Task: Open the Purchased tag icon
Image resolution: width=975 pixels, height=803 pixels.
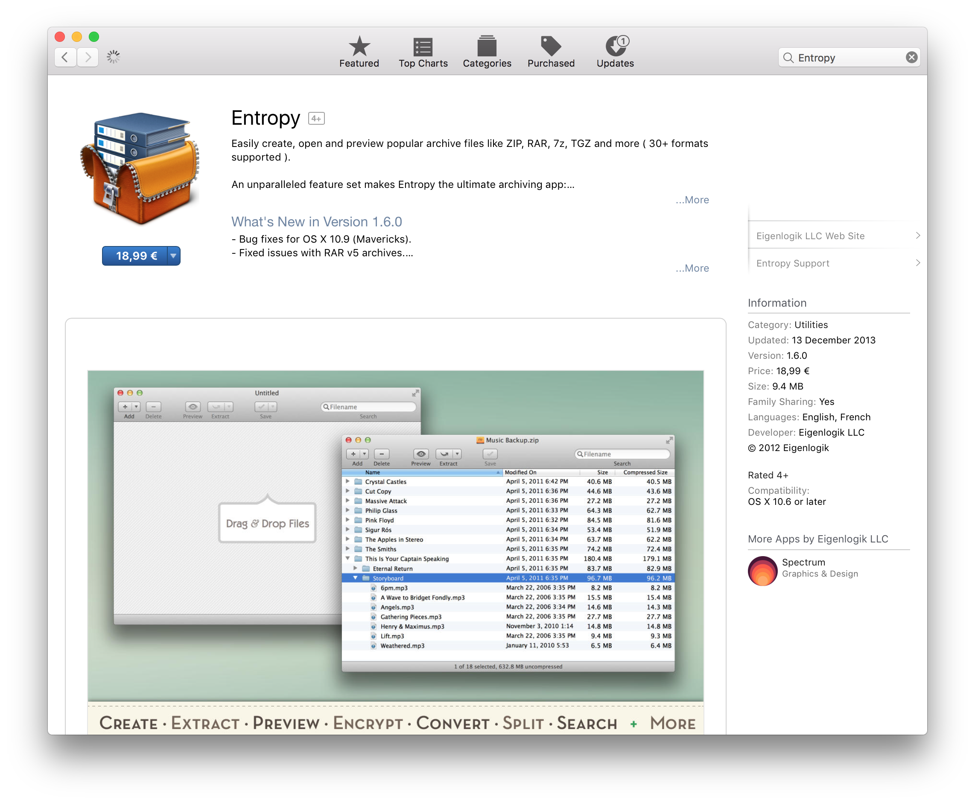Action: coord(551,47)
